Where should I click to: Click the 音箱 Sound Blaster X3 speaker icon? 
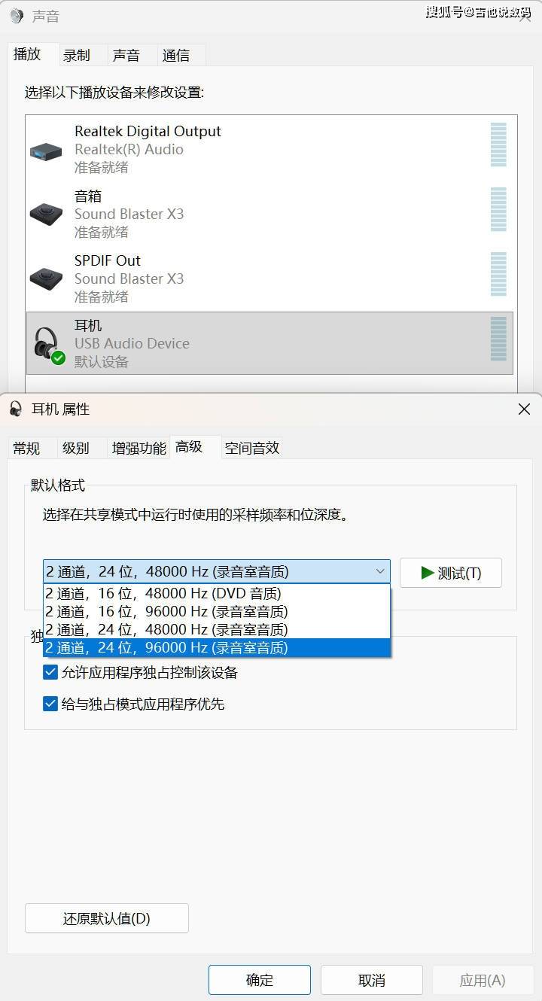(46, 214)
